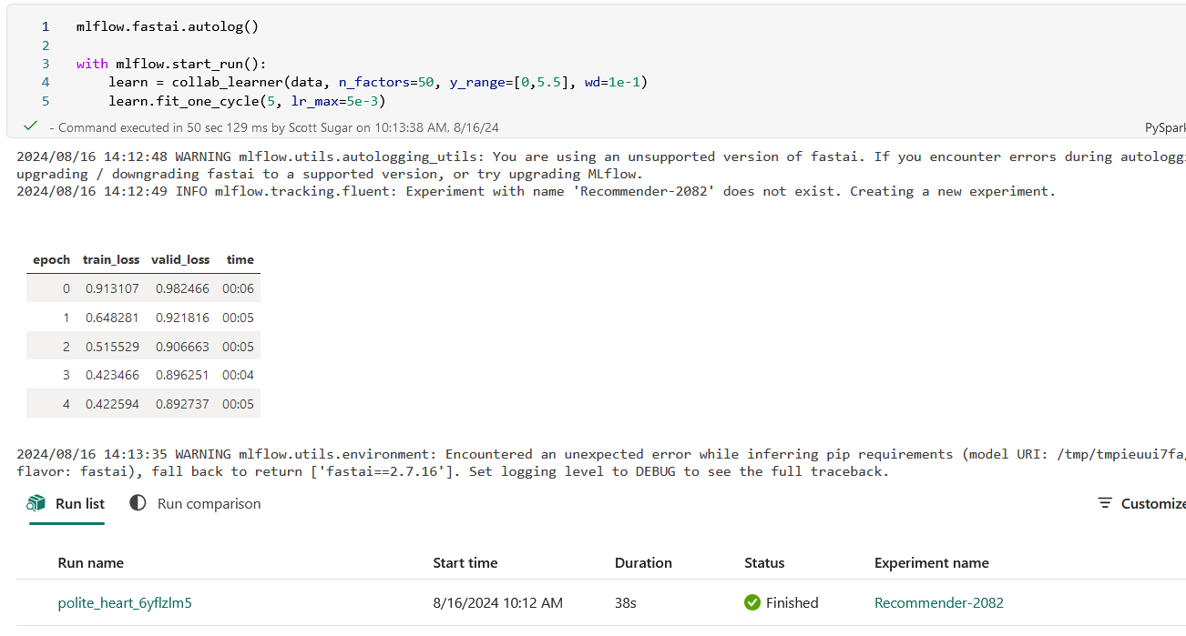Click the Experiment name column header
Screen dimensions: 1186x636
click(x=931, y=562)
